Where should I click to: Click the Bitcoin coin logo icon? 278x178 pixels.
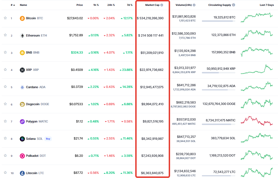click(x=22, y=18)
